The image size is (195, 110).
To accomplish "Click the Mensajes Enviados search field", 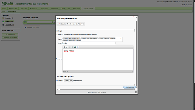I will coord(40,22).
